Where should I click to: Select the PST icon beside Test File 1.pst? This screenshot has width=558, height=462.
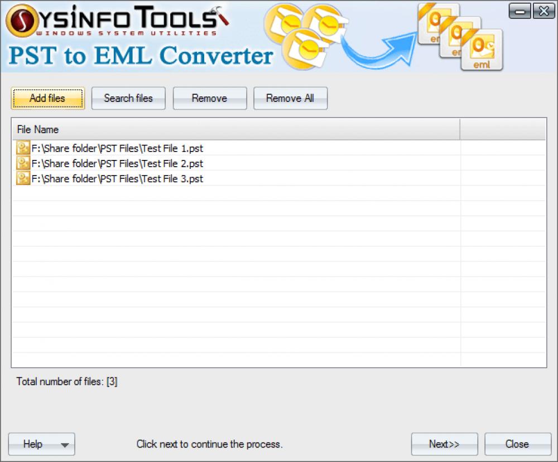[23, 148]
